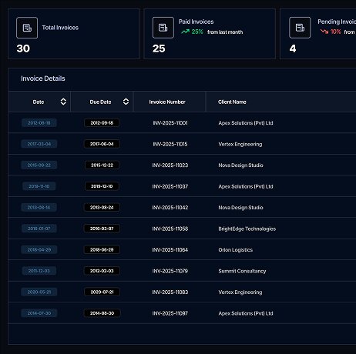Select invoice INV-2025-11015

point(170,144)
